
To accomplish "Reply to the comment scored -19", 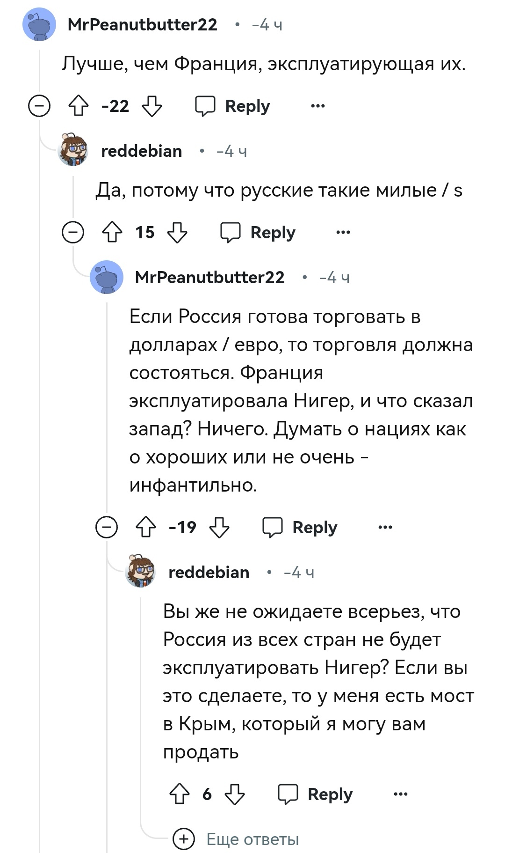I will 300,528.
